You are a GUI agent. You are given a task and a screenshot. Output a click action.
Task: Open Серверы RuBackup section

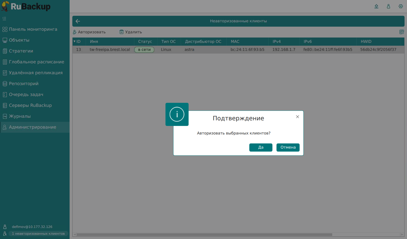pos(30,105)
